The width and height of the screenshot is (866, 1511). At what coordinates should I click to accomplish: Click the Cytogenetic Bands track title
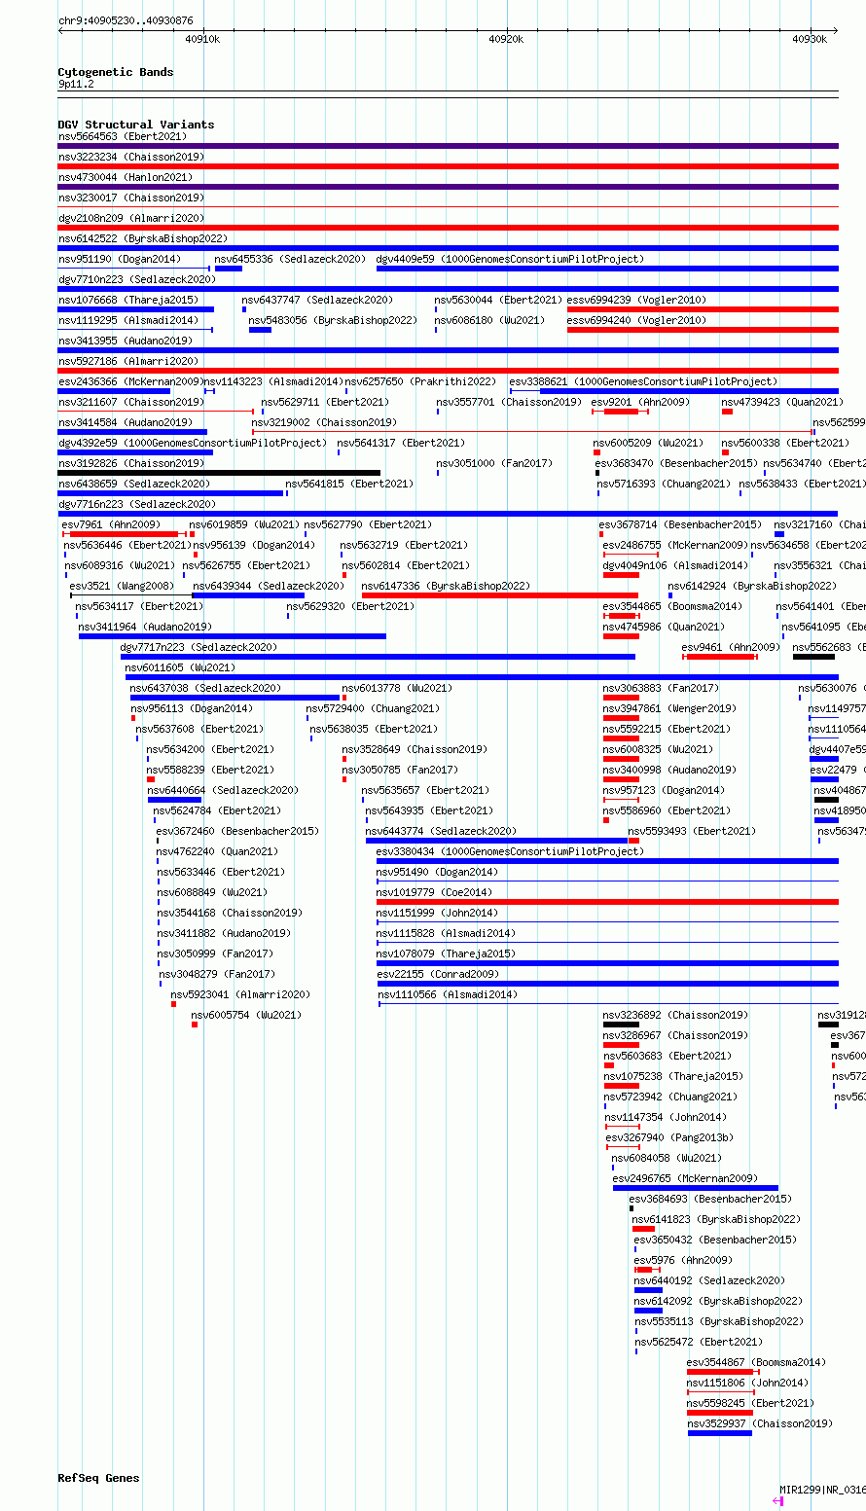point(116,72)
